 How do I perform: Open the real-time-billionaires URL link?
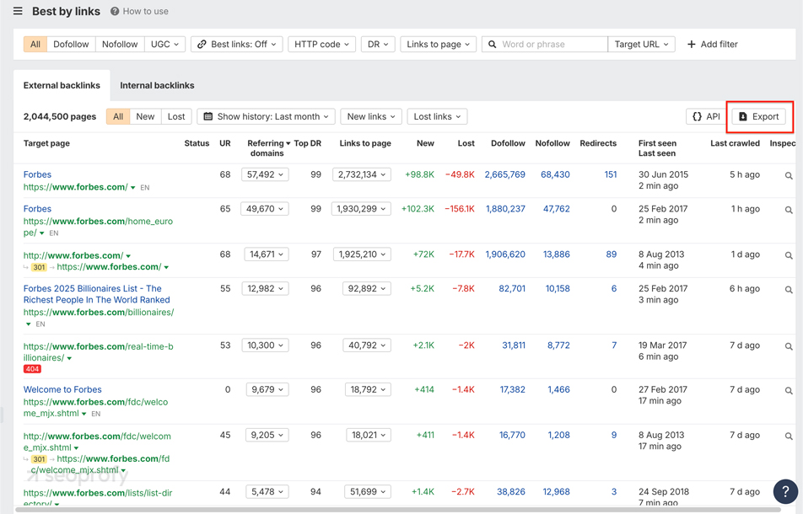[99, 352]
